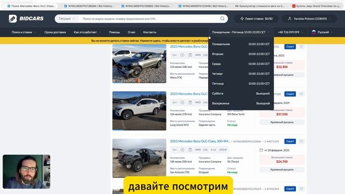Open the first 2023 Mercedes-Benz GLC listing title
Screen dimensions: 345x194
(189, 47)
